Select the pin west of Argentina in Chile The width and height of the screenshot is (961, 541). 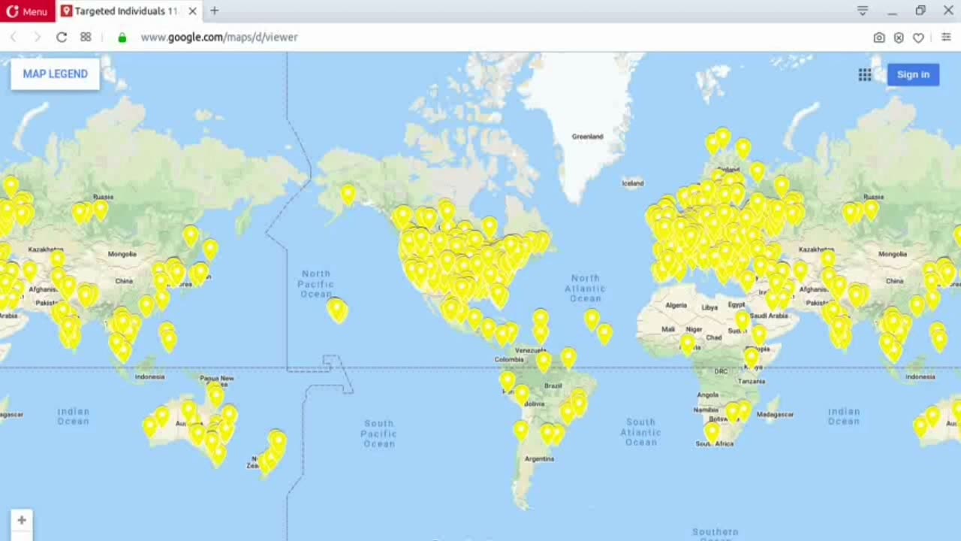click(x=521, y=431)
